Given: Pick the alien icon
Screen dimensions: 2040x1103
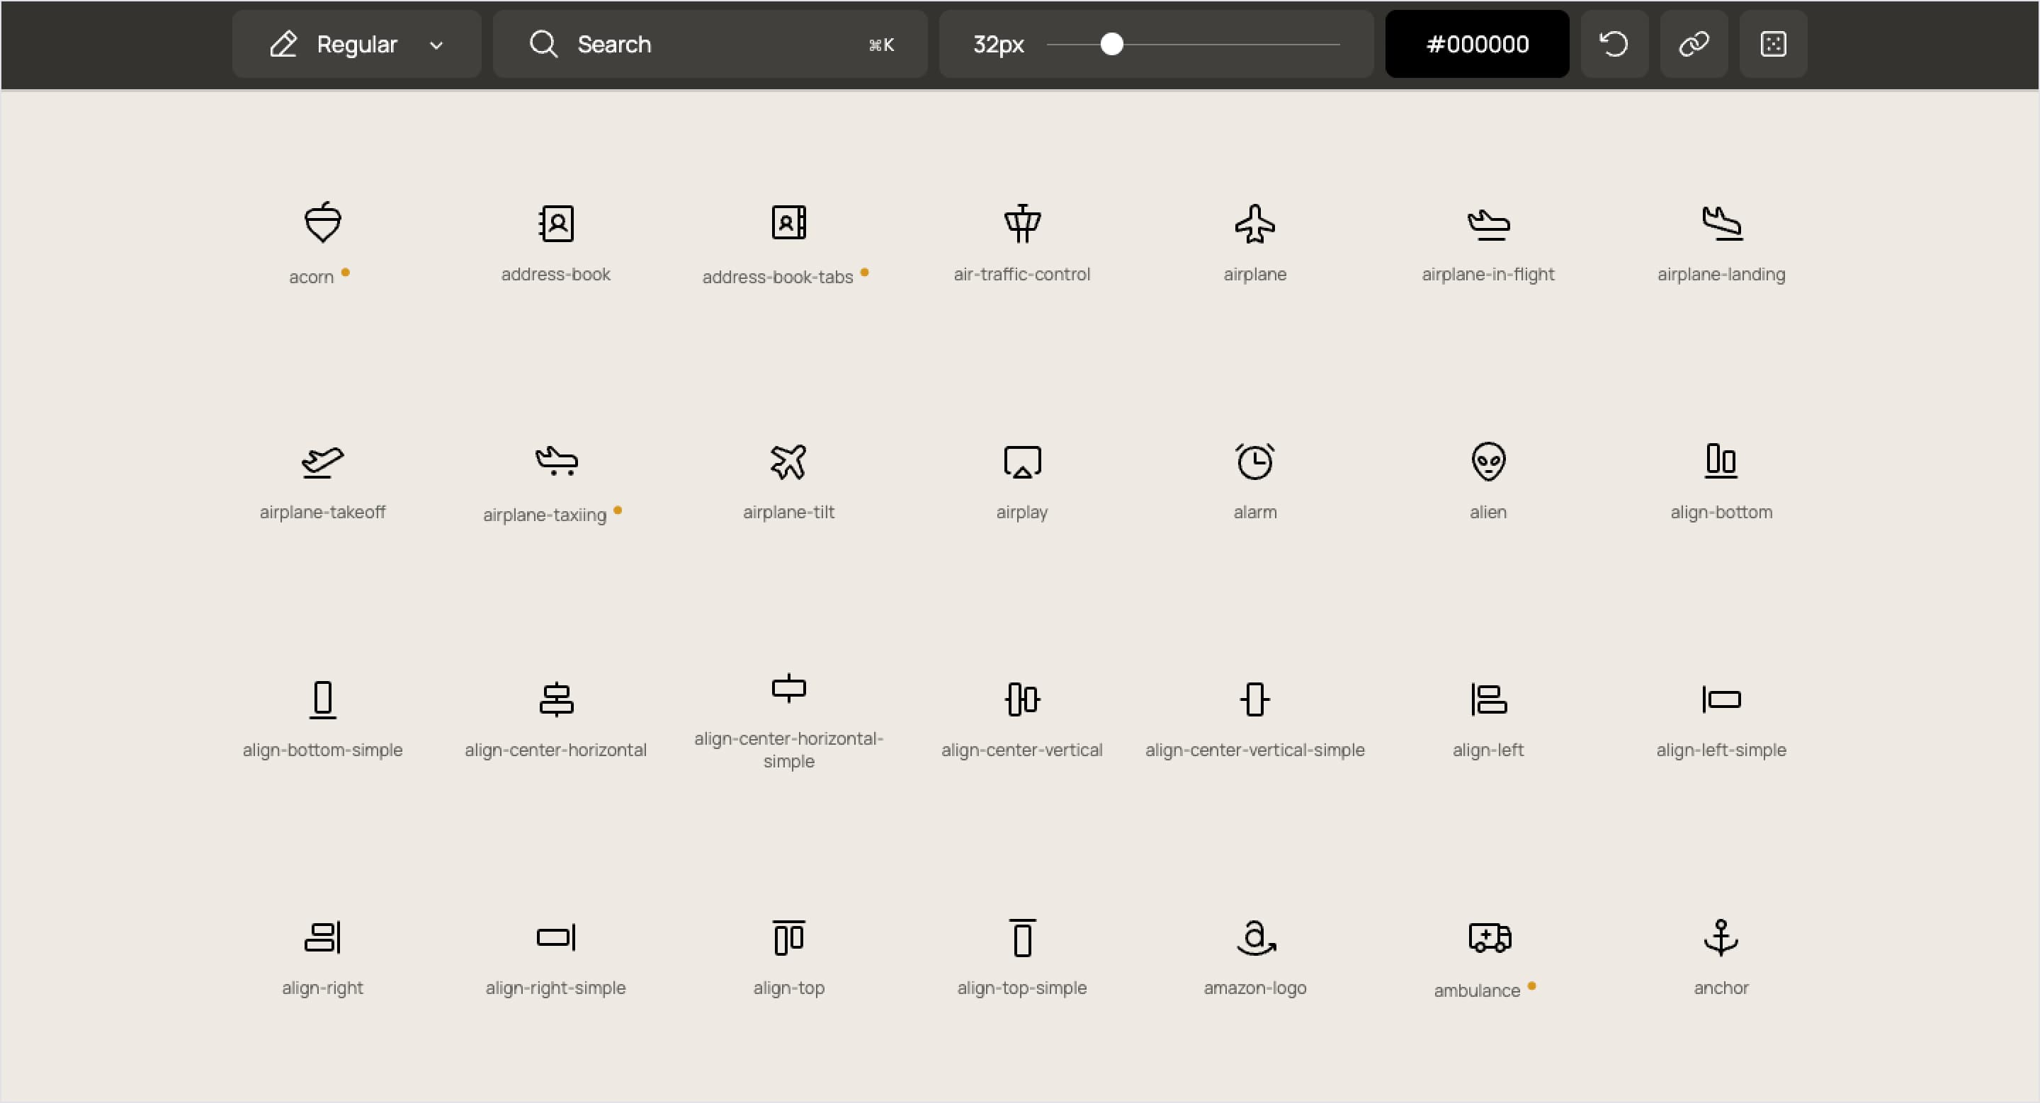Looking at the screenshot, I should click(x=1488, y=462).
